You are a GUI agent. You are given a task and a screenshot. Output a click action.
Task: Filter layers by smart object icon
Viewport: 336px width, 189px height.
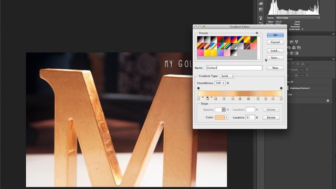[303, 64]
